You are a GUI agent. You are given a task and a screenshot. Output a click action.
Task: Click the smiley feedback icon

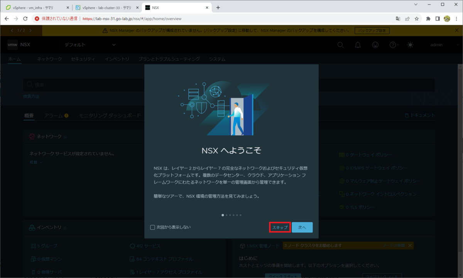[375, 45]
